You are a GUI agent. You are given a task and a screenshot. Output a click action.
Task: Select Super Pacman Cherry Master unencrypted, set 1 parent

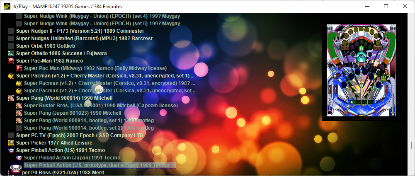click(105, 76)
